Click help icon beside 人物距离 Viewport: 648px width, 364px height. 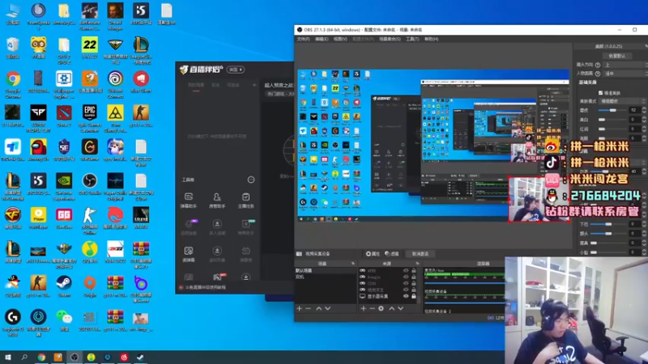598,74
